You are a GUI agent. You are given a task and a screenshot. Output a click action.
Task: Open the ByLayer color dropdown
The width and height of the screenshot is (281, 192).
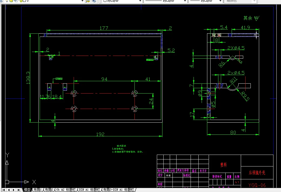(140, 1)
